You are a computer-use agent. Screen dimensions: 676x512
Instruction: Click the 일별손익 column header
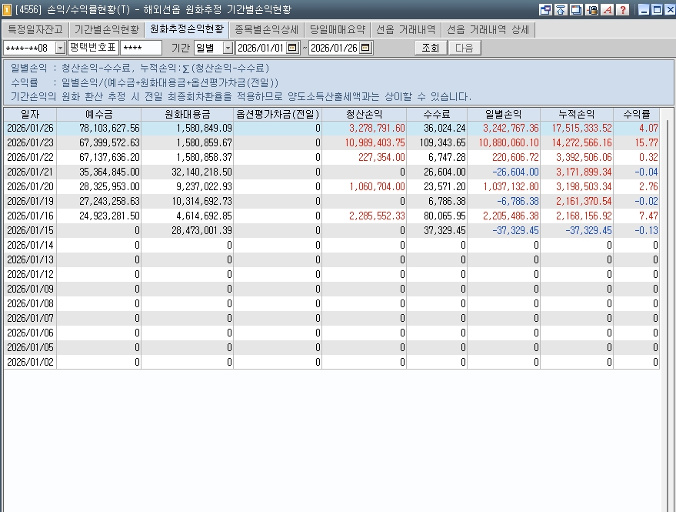pyautogui.click(x=504, y=115)
